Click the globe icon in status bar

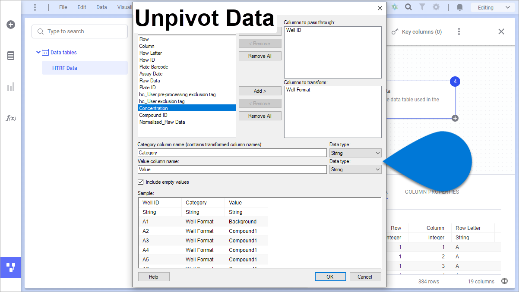pos(505,281)
